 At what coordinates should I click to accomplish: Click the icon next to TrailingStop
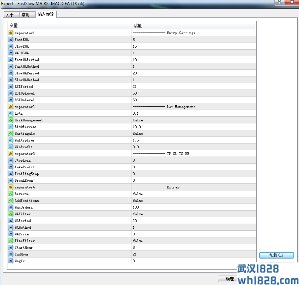click(x=10, y=174)
